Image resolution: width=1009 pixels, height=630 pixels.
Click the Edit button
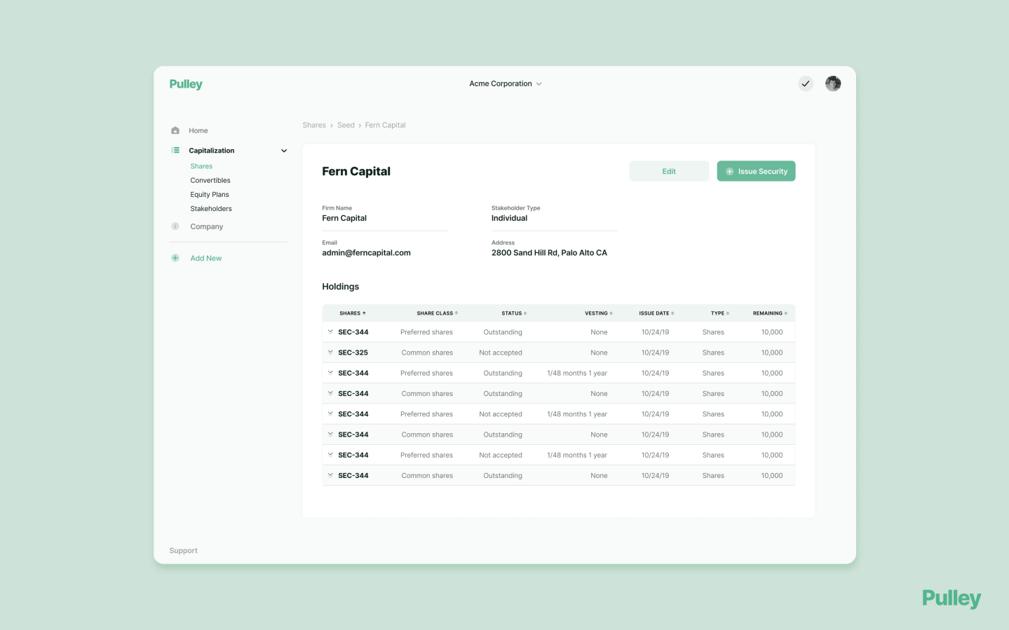tap(668, 171)
